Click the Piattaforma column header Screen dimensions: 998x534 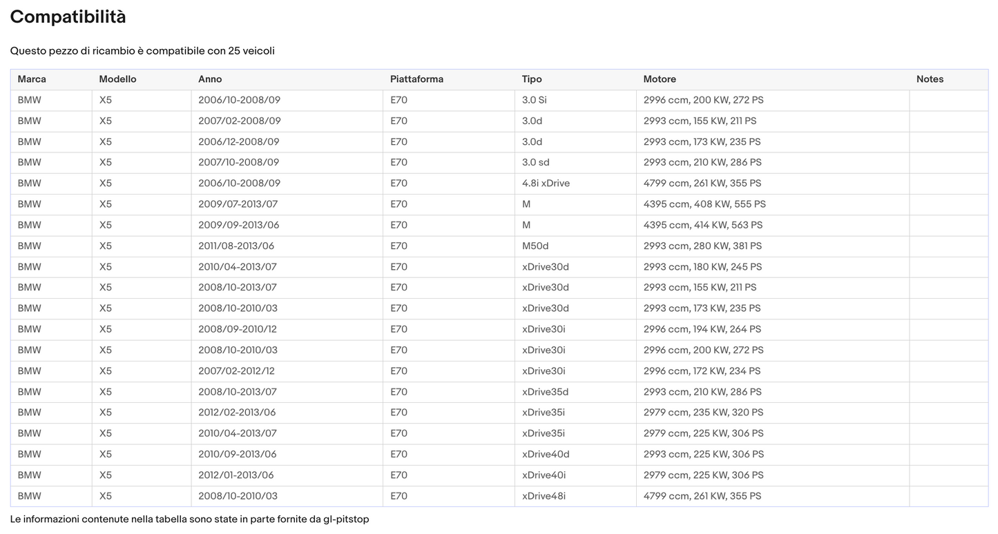pos(416,79)
